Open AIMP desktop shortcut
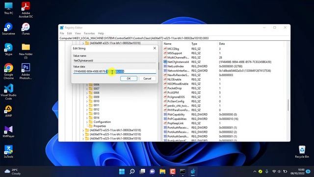Screen dimensions: 314x177 pyautogui.click(x=8, y=111)
